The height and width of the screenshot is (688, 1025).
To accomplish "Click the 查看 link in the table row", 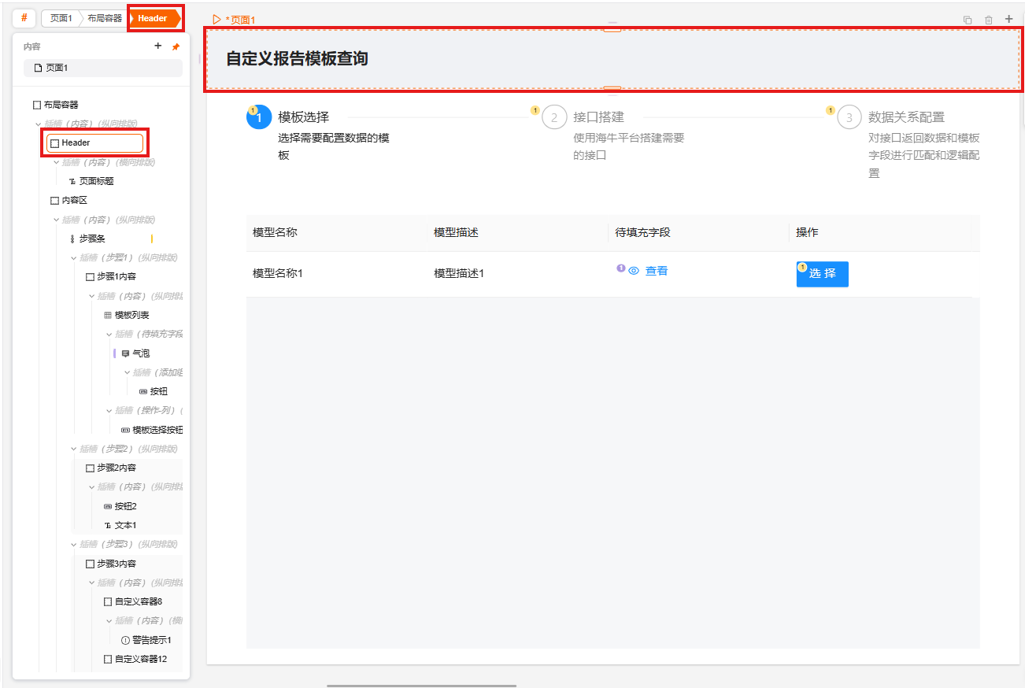I will point(656,269).
